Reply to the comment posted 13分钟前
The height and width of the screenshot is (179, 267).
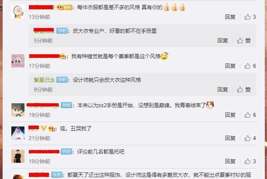tap(230, 17)
